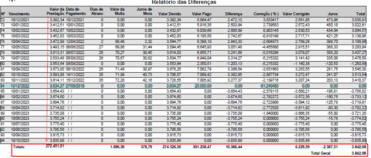Image resolution: width=371 pixels, height=158 pixels.
Task: Select the row with vencimento 10/08/2022
Action: coord(183,64)
